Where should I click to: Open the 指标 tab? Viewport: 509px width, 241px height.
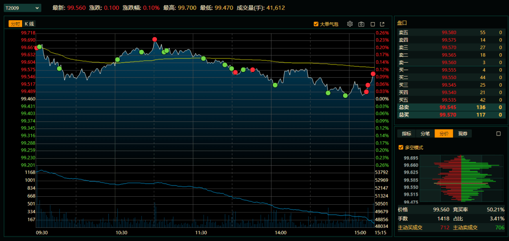coord(406,134)
